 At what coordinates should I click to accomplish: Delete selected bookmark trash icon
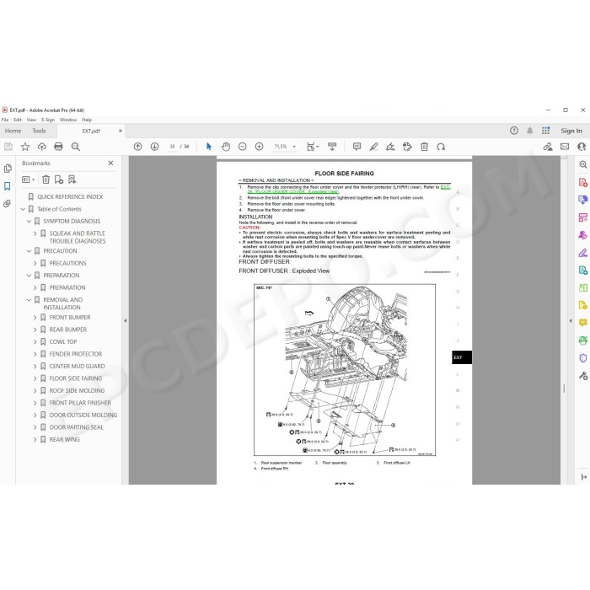tap(46, 180)
